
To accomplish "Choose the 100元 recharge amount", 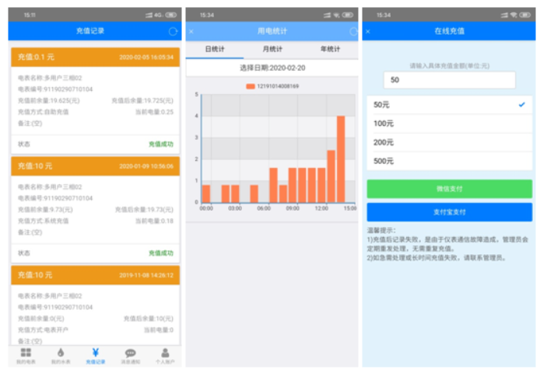I will (x=449, y=124).
